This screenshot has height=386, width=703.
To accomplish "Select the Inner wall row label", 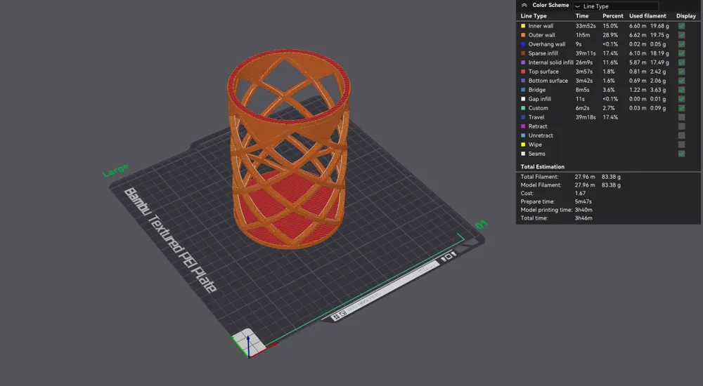I will pyautogui.click(x=541, y=26).
